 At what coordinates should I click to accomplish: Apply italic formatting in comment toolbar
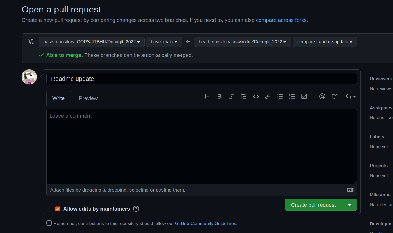[231, 96]
